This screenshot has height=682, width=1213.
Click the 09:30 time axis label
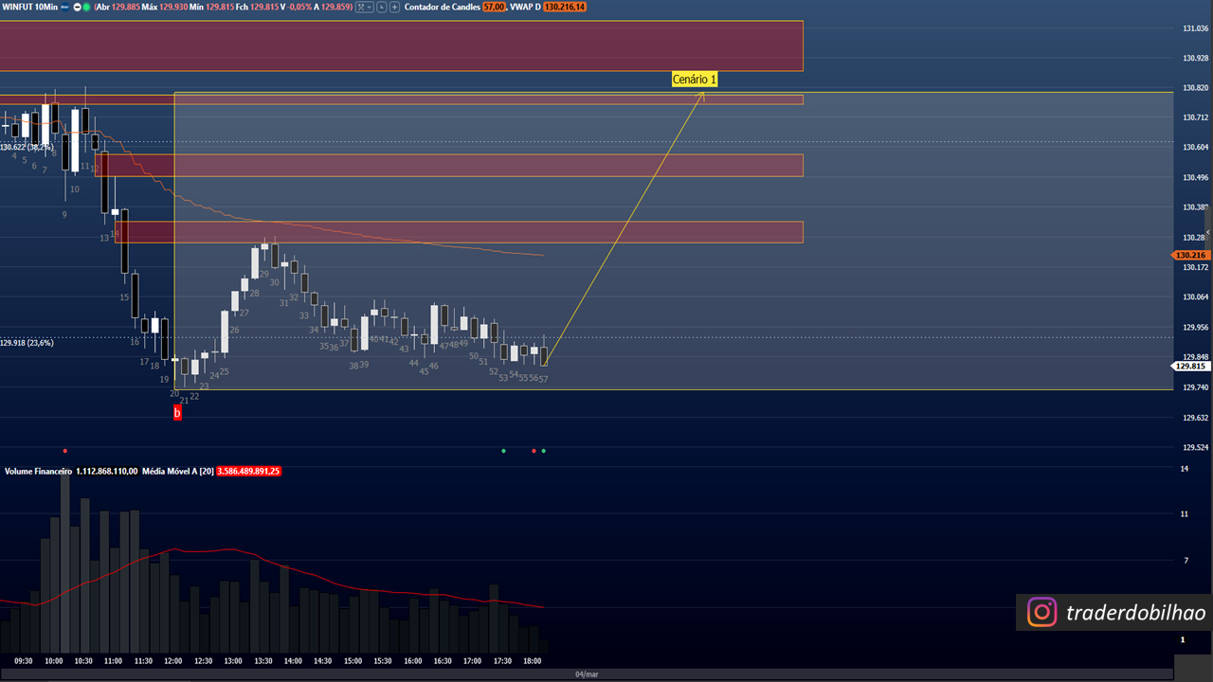click(x=24, y=661)
